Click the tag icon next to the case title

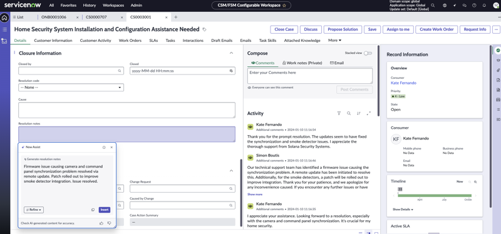205,29
